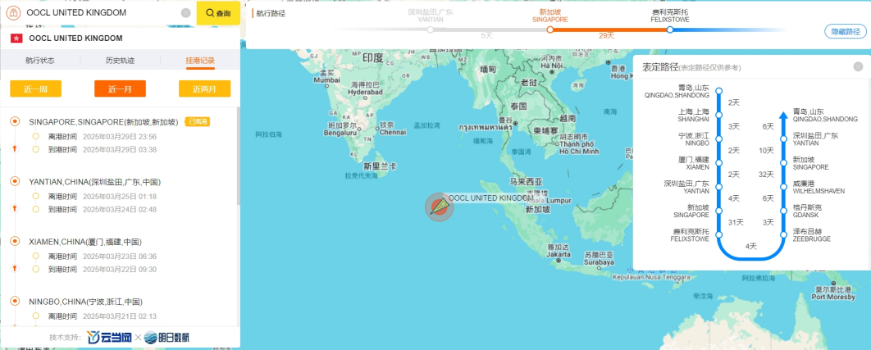Click the blue arrowhead at route end
Viewport: 871px width, 350px height.
point(782,116)
